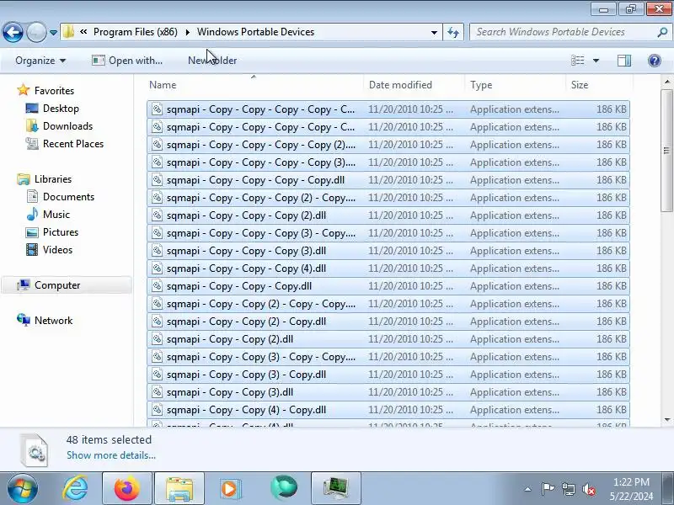Select sqmapi - Copy - Copy - Copy (3).dll
674x505 pixels.
tap(388, 251)
